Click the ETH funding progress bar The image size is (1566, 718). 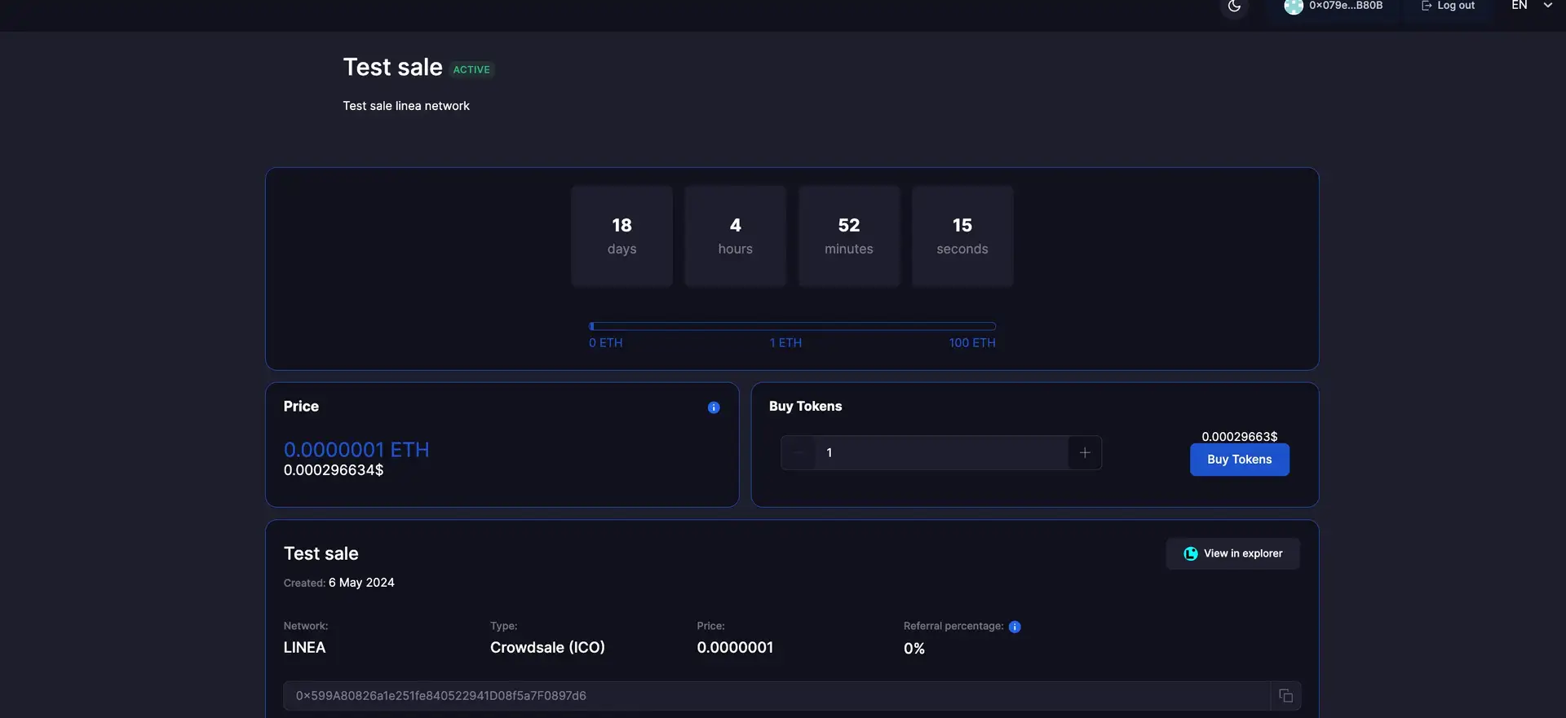[792, 326]
